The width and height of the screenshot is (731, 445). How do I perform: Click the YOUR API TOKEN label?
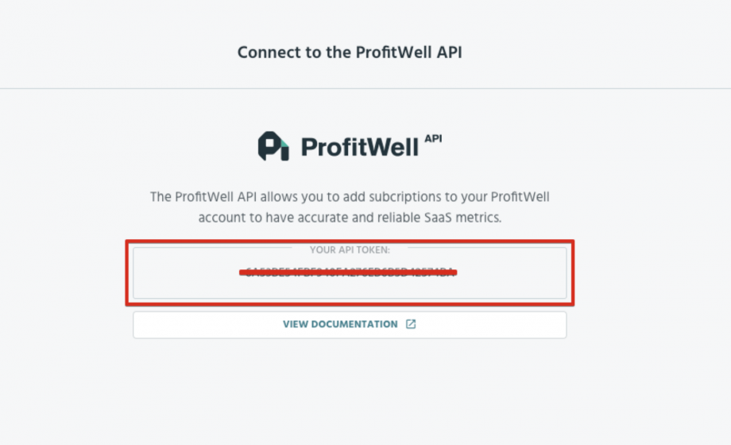click(x=350, y=250)
